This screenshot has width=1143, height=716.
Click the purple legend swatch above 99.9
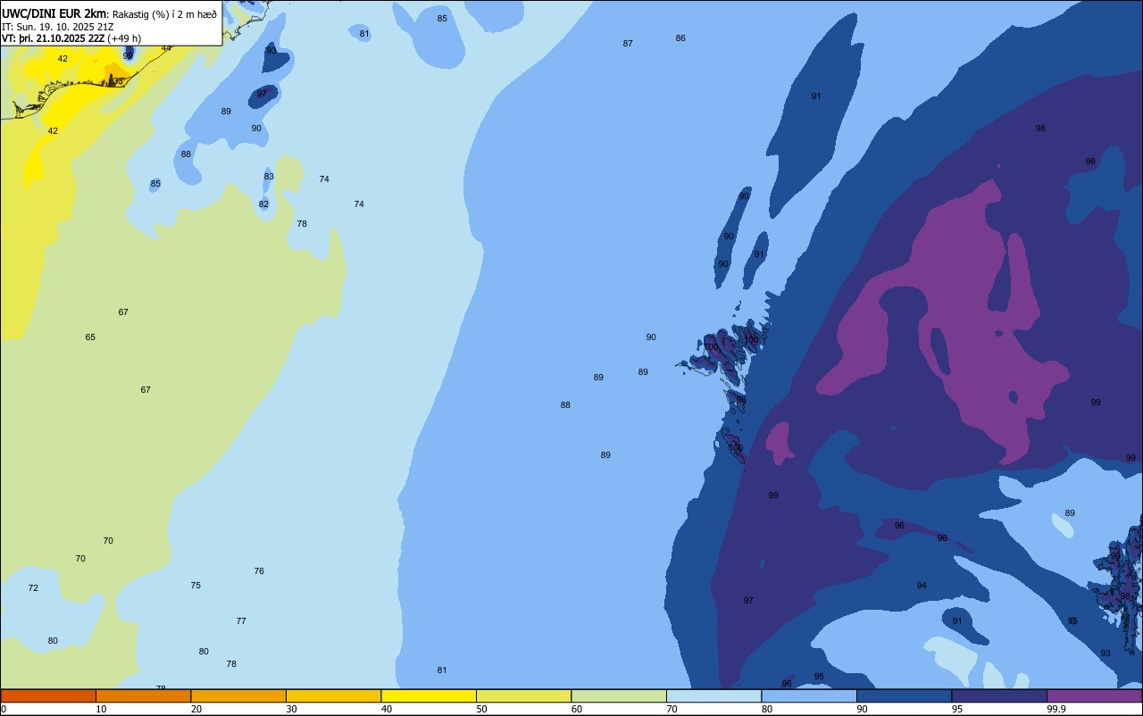[x=1094, y=695]
